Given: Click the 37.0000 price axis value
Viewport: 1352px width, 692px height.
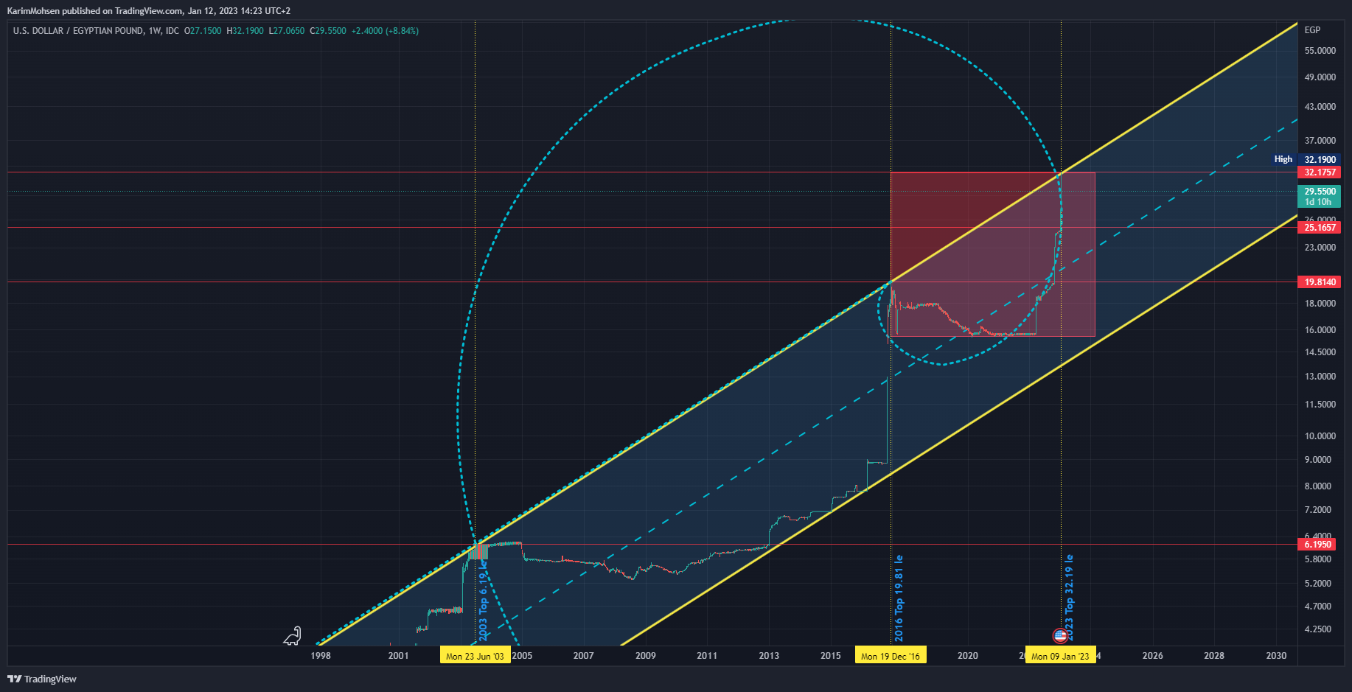Looking at the screenshot, I should [1320, 141].
